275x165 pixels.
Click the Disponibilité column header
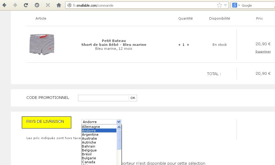click(220, 18)
